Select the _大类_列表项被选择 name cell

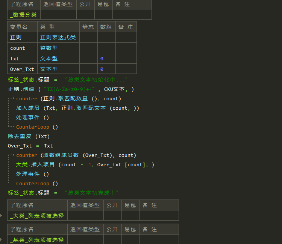tap(37, 215)
